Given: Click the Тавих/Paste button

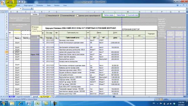Looking at the screenshot, I should [121, 15].
